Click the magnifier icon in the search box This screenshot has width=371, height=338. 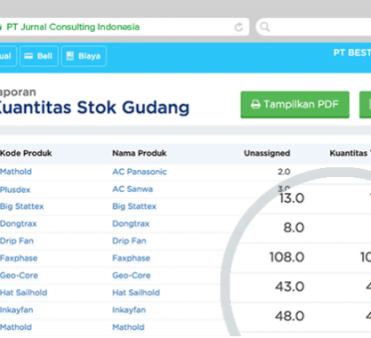pyautogui.click(x=264, y=27)
